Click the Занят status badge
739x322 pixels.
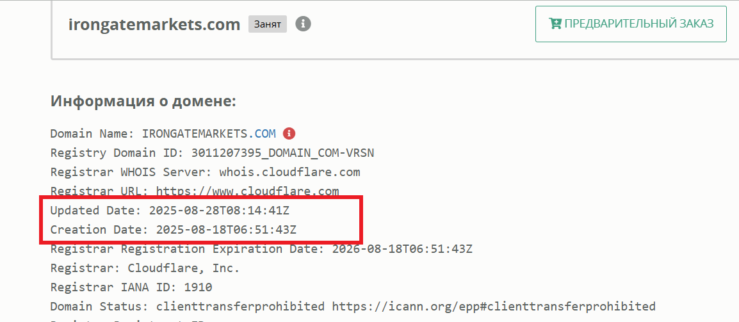pyautogui.click(x=268, y=24)
